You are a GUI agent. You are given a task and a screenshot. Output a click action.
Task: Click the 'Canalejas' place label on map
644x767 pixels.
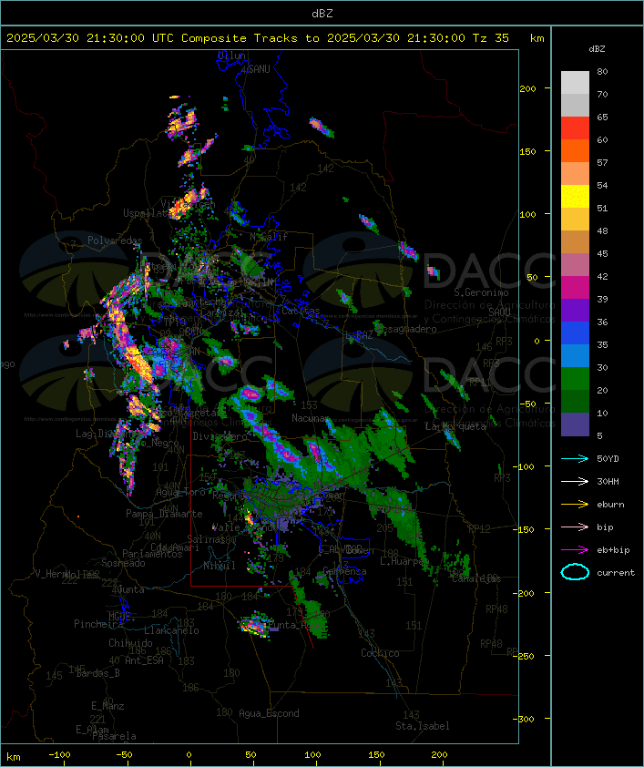click(476, 579)
